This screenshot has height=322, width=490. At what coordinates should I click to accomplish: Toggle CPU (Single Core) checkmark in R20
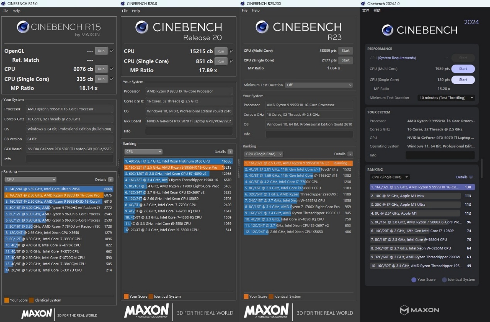tap(231, 61)
